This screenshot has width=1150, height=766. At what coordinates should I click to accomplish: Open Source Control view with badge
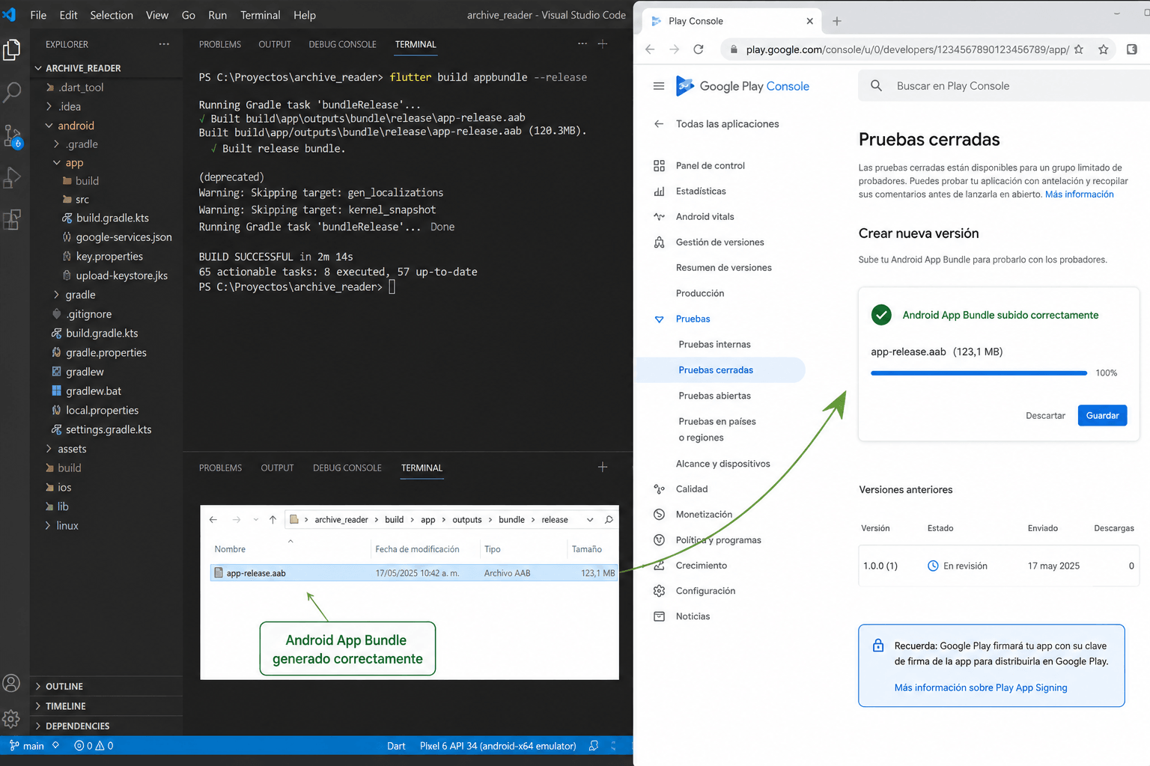click(13, 136)
